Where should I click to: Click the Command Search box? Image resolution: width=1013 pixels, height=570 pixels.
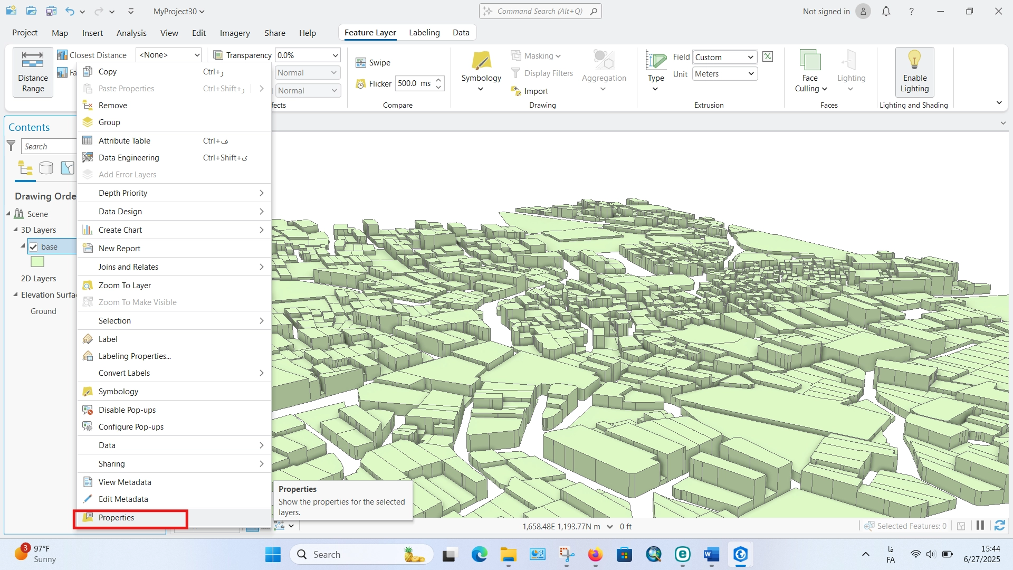pyautogui.click(x=540, y=11)
